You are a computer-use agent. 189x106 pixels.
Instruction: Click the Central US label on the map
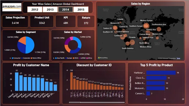click(123, 26)
